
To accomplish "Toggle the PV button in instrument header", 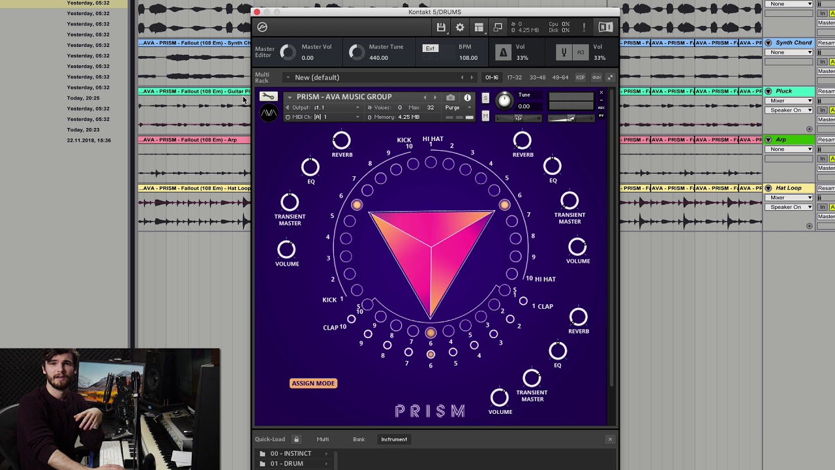I will [601, 116].
